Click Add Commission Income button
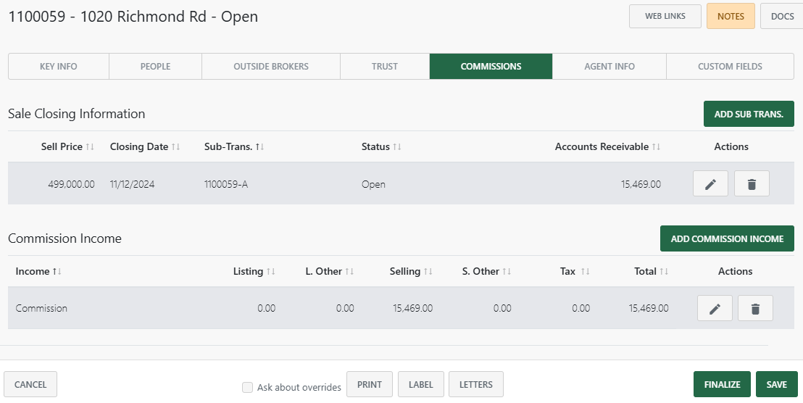The image size is (803, 403). tap(727, 238)
